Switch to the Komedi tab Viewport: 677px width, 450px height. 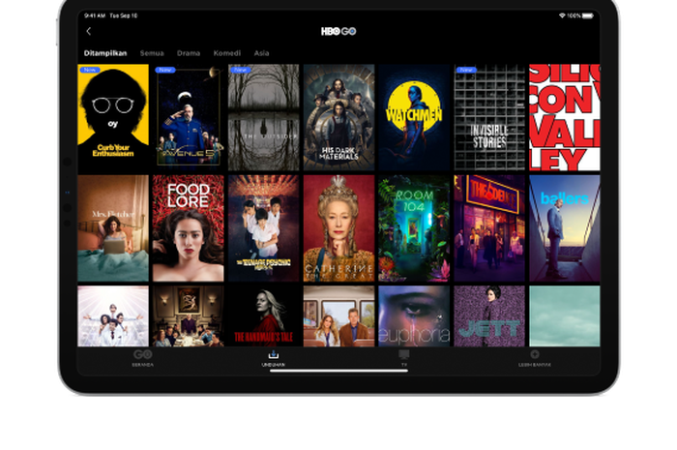pyautogui.click(x=227, y=53)
